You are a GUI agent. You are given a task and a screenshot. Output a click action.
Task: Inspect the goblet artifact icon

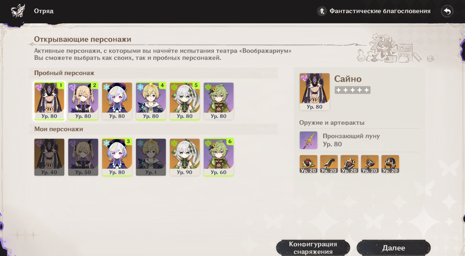point(370,164)
